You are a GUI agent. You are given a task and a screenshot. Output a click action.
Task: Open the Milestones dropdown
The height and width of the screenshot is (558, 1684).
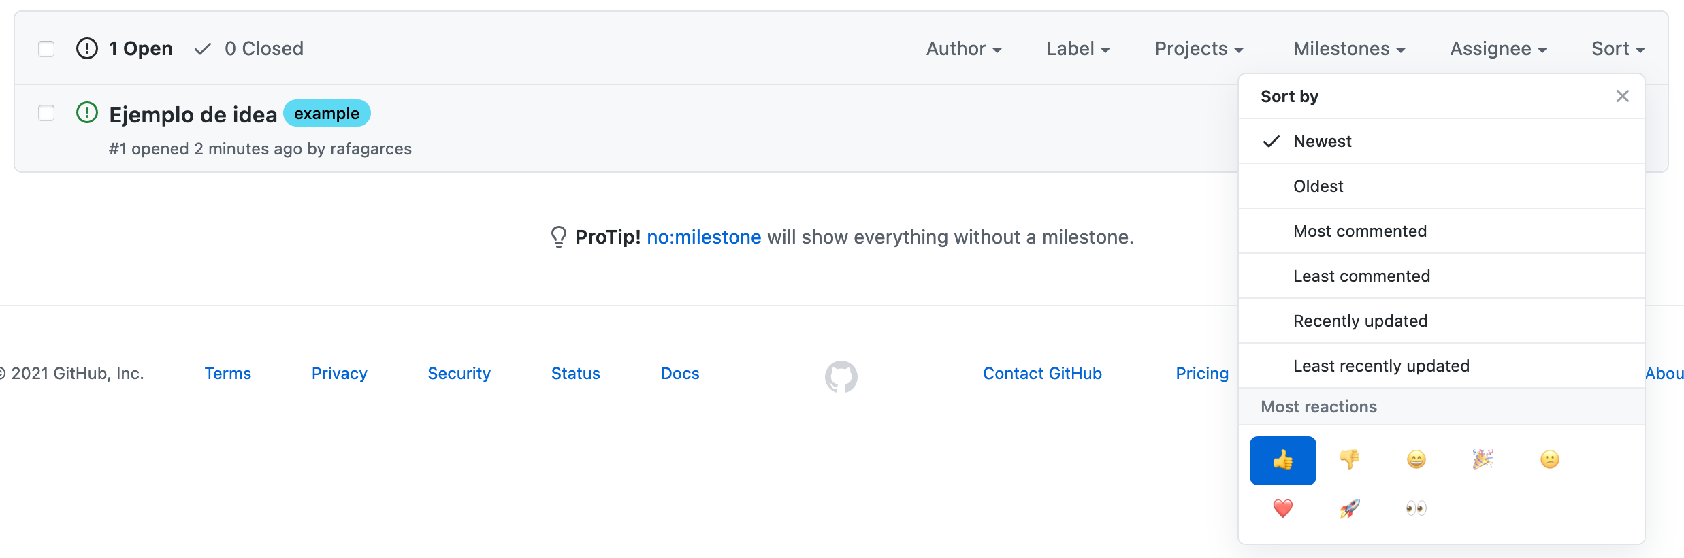click(1349, 48)
